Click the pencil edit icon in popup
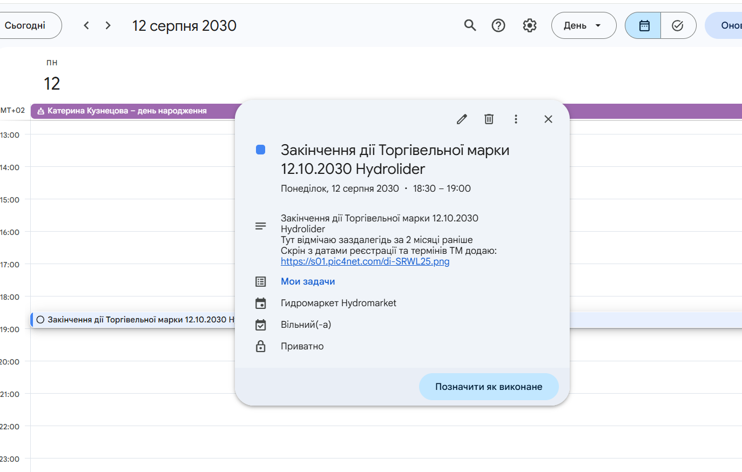 click(462, 119)
